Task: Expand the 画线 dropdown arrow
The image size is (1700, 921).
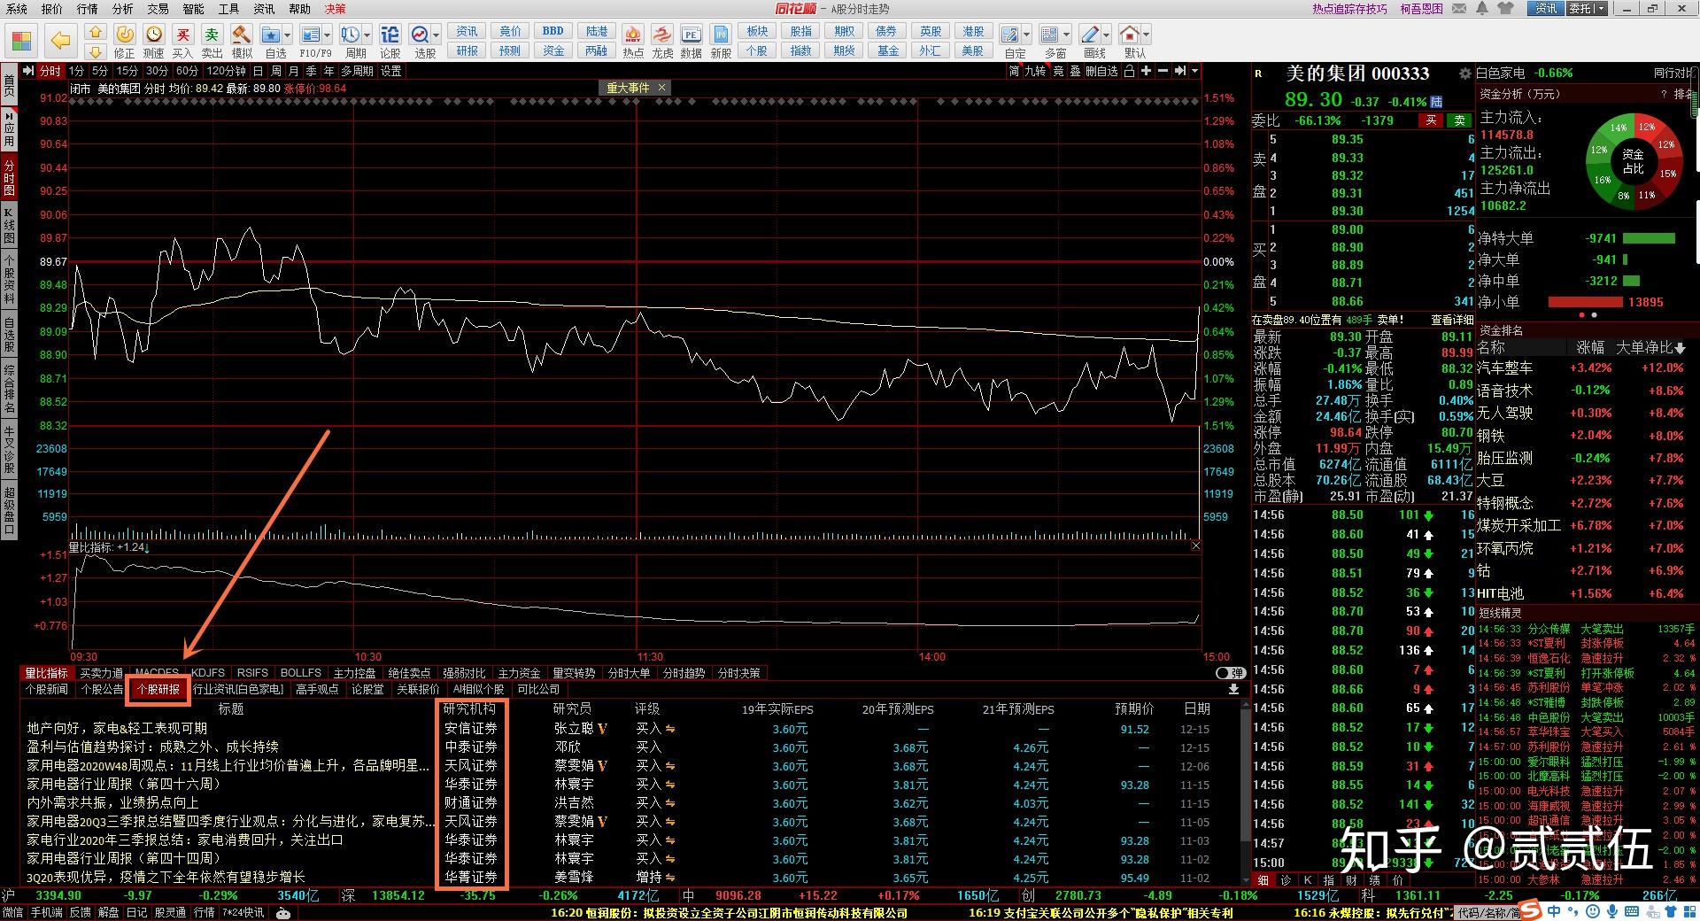Action: coord(1108,35)
